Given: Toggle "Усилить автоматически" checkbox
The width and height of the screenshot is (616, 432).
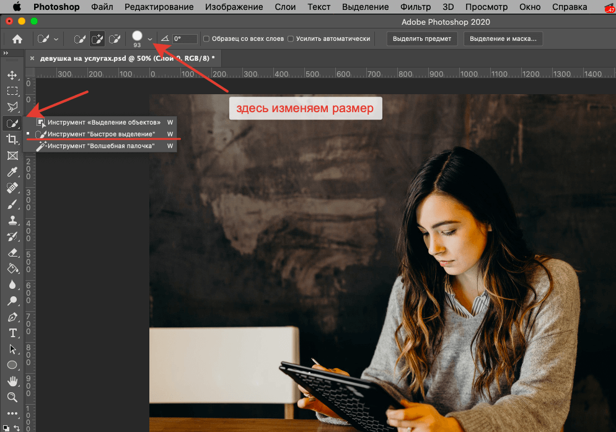Looking at the screenshot, I should (291, 39).
